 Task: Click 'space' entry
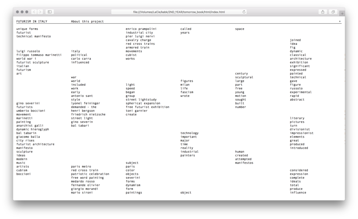click(239, 29)
